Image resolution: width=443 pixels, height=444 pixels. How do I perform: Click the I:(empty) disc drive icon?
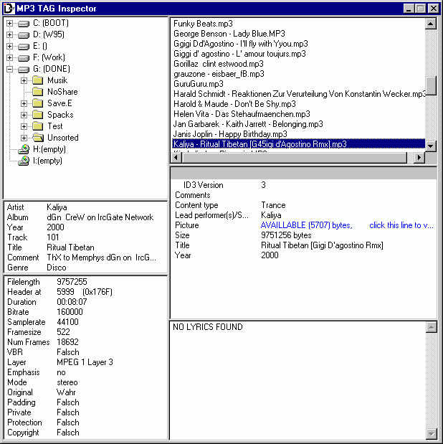pos(24,161)
